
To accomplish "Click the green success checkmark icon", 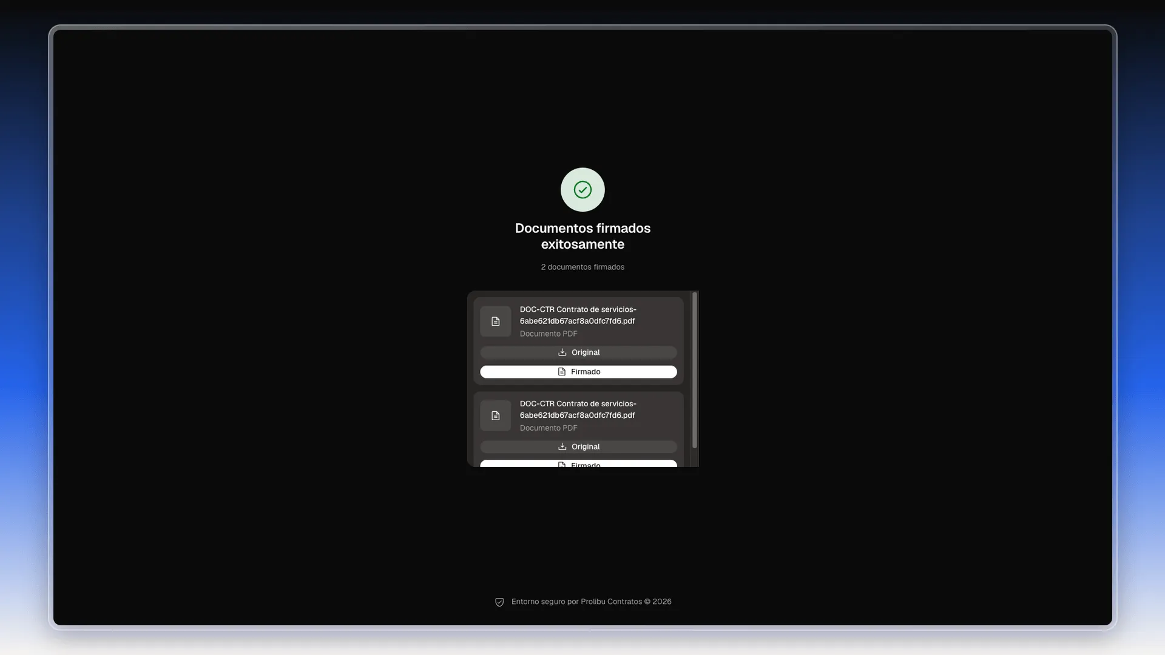I will 582,190.
